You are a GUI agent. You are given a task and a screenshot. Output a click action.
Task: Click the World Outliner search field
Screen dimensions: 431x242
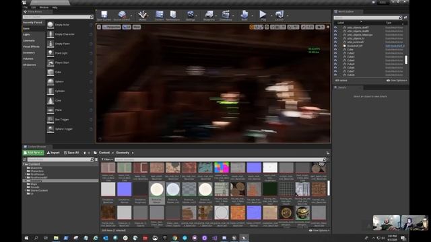367,17
